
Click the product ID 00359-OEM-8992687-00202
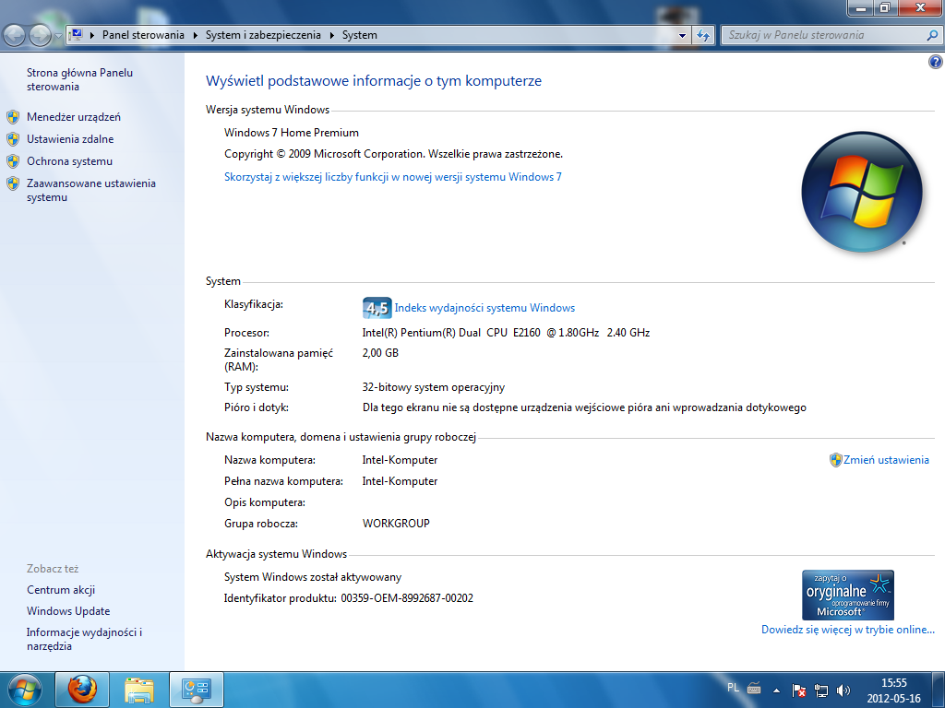[407, 598]
